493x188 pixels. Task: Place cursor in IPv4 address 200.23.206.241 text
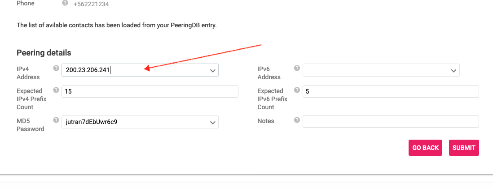88,71
